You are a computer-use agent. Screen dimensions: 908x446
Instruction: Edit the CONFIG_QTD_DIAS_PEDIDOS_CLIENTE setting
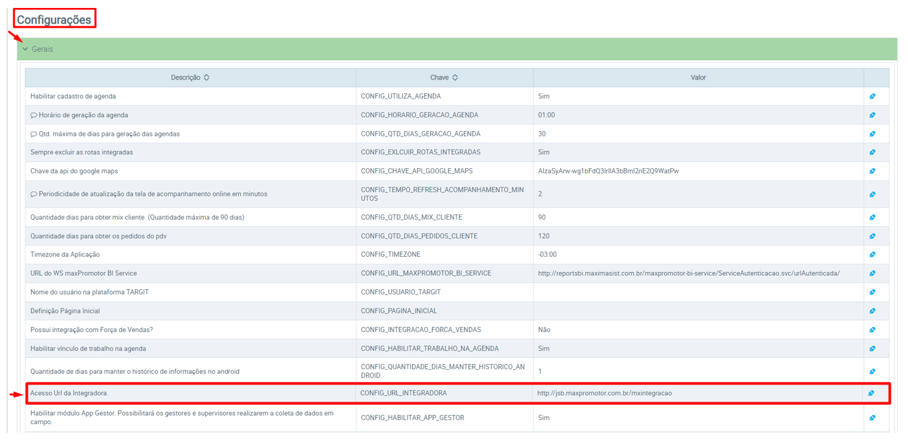[x=872, y=236]
